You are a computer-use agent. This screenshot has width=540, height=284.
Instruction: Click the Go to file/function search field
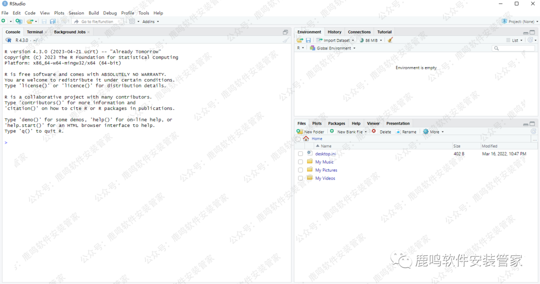[x=98, y=21]
